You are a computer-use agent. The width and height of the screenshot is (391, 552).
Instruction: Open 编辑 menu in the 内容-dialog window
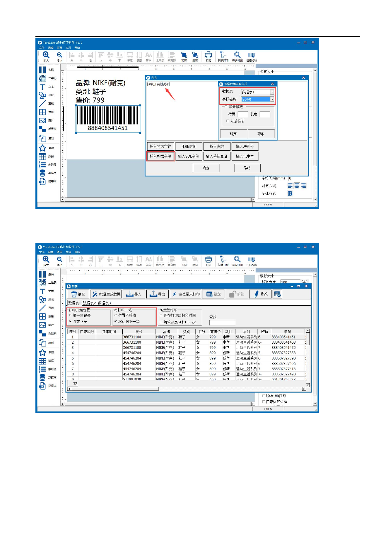pos(51,48)
